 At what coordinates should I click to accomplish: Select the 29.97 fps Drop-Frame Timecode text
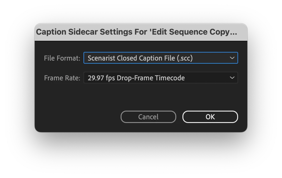[136, 78]
